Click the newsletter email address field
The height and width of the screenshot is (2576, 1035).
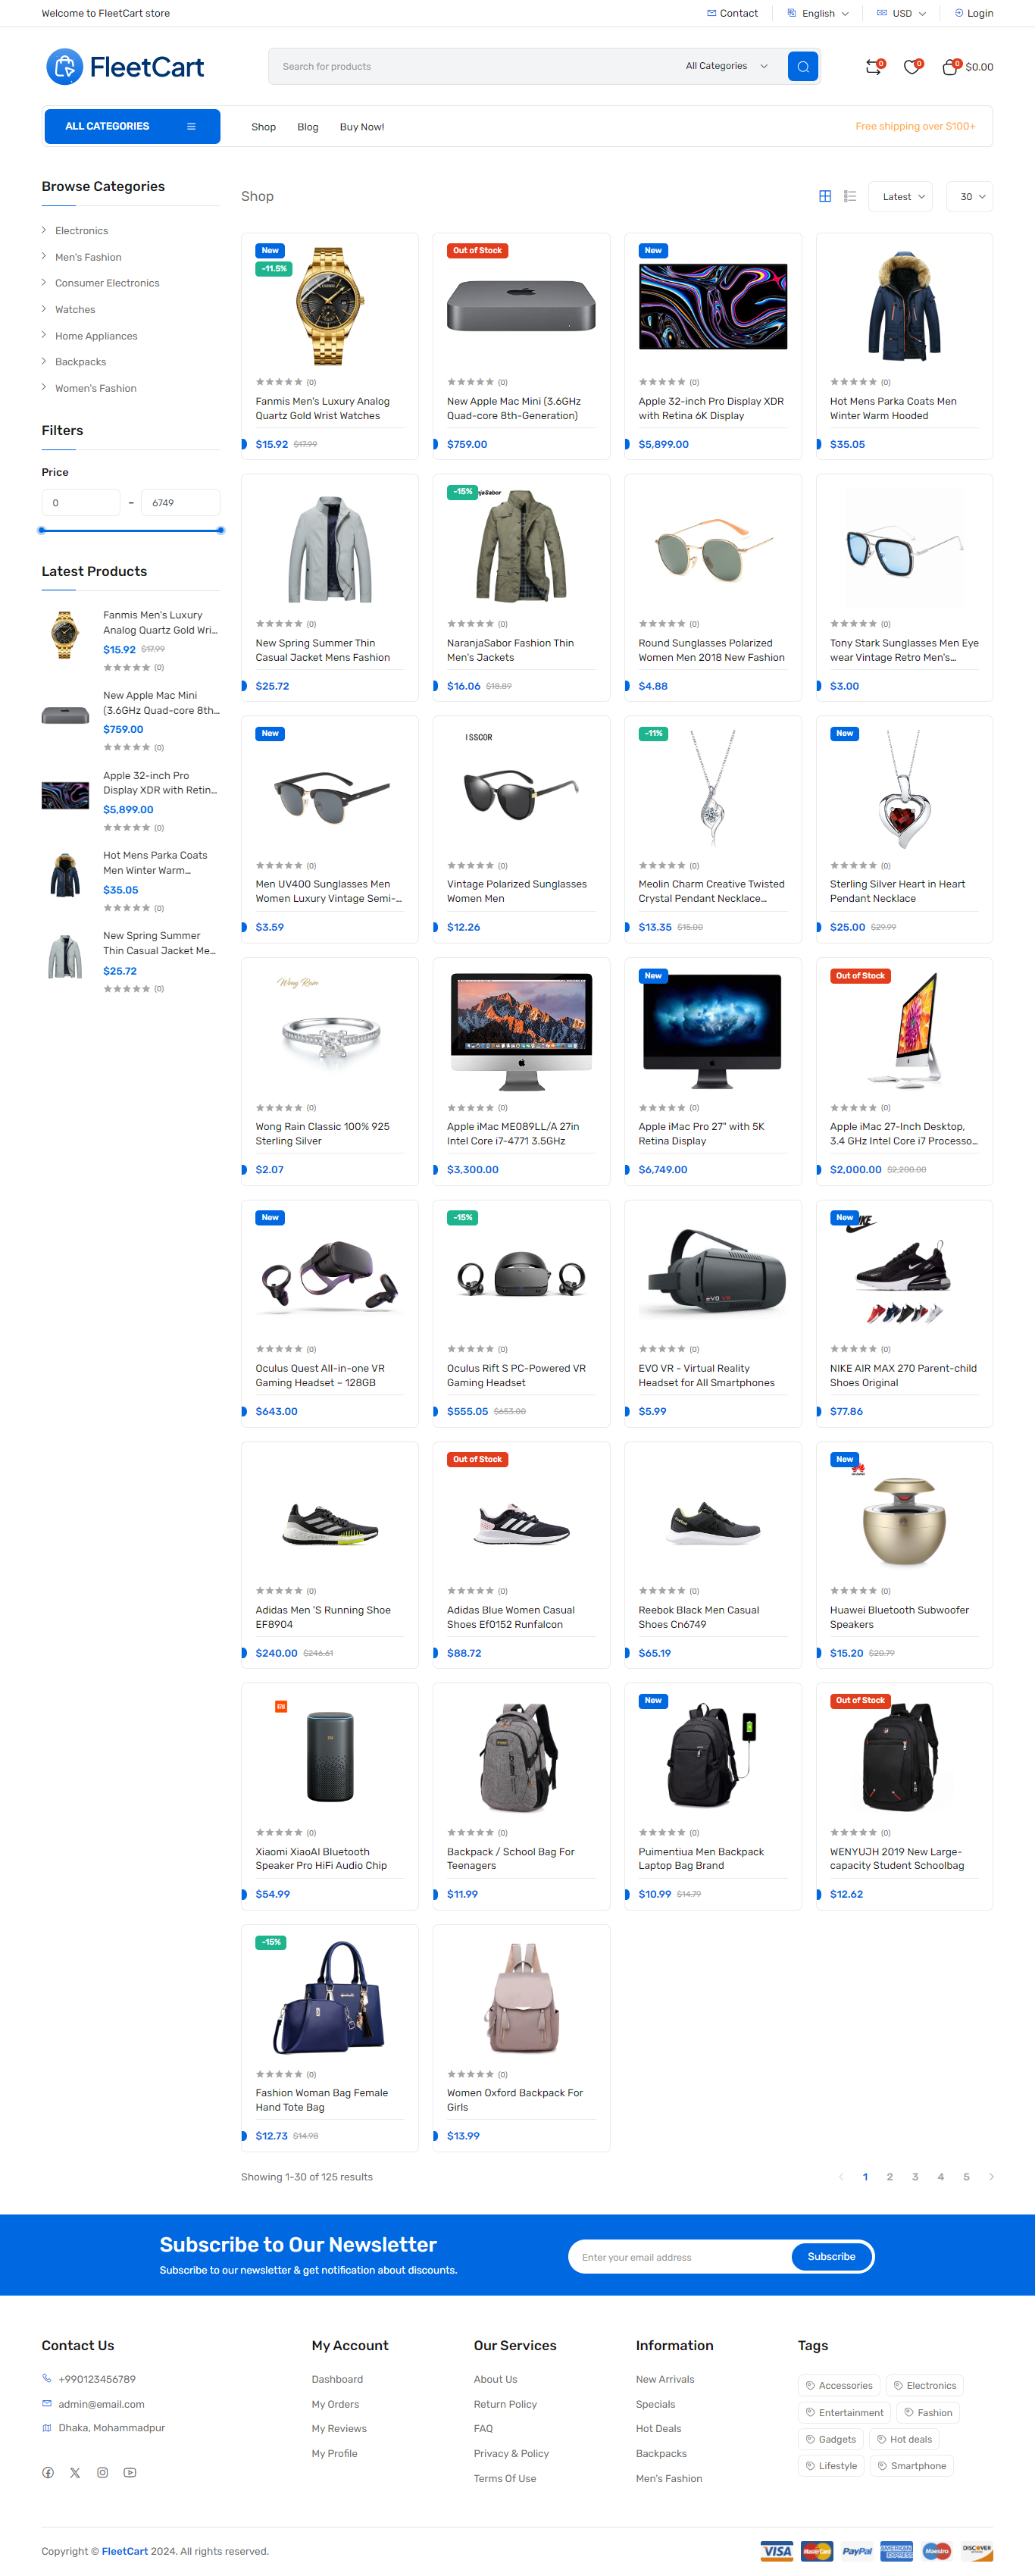point(680,2256)
